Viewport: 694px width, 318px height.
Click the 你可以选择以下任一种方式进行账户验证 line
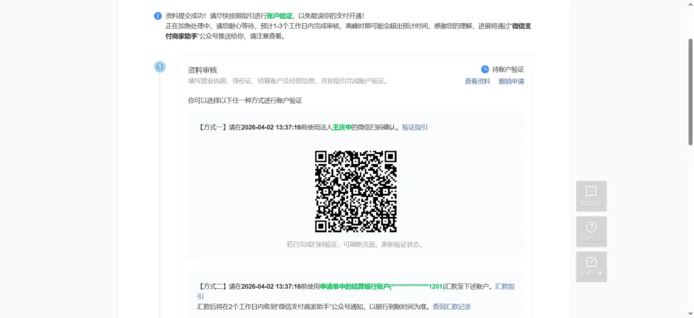coord(245,100)
